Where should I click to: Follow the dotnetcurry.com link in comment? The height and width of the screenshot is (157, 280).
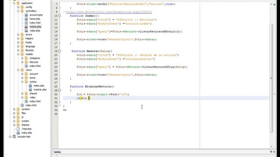109,12
